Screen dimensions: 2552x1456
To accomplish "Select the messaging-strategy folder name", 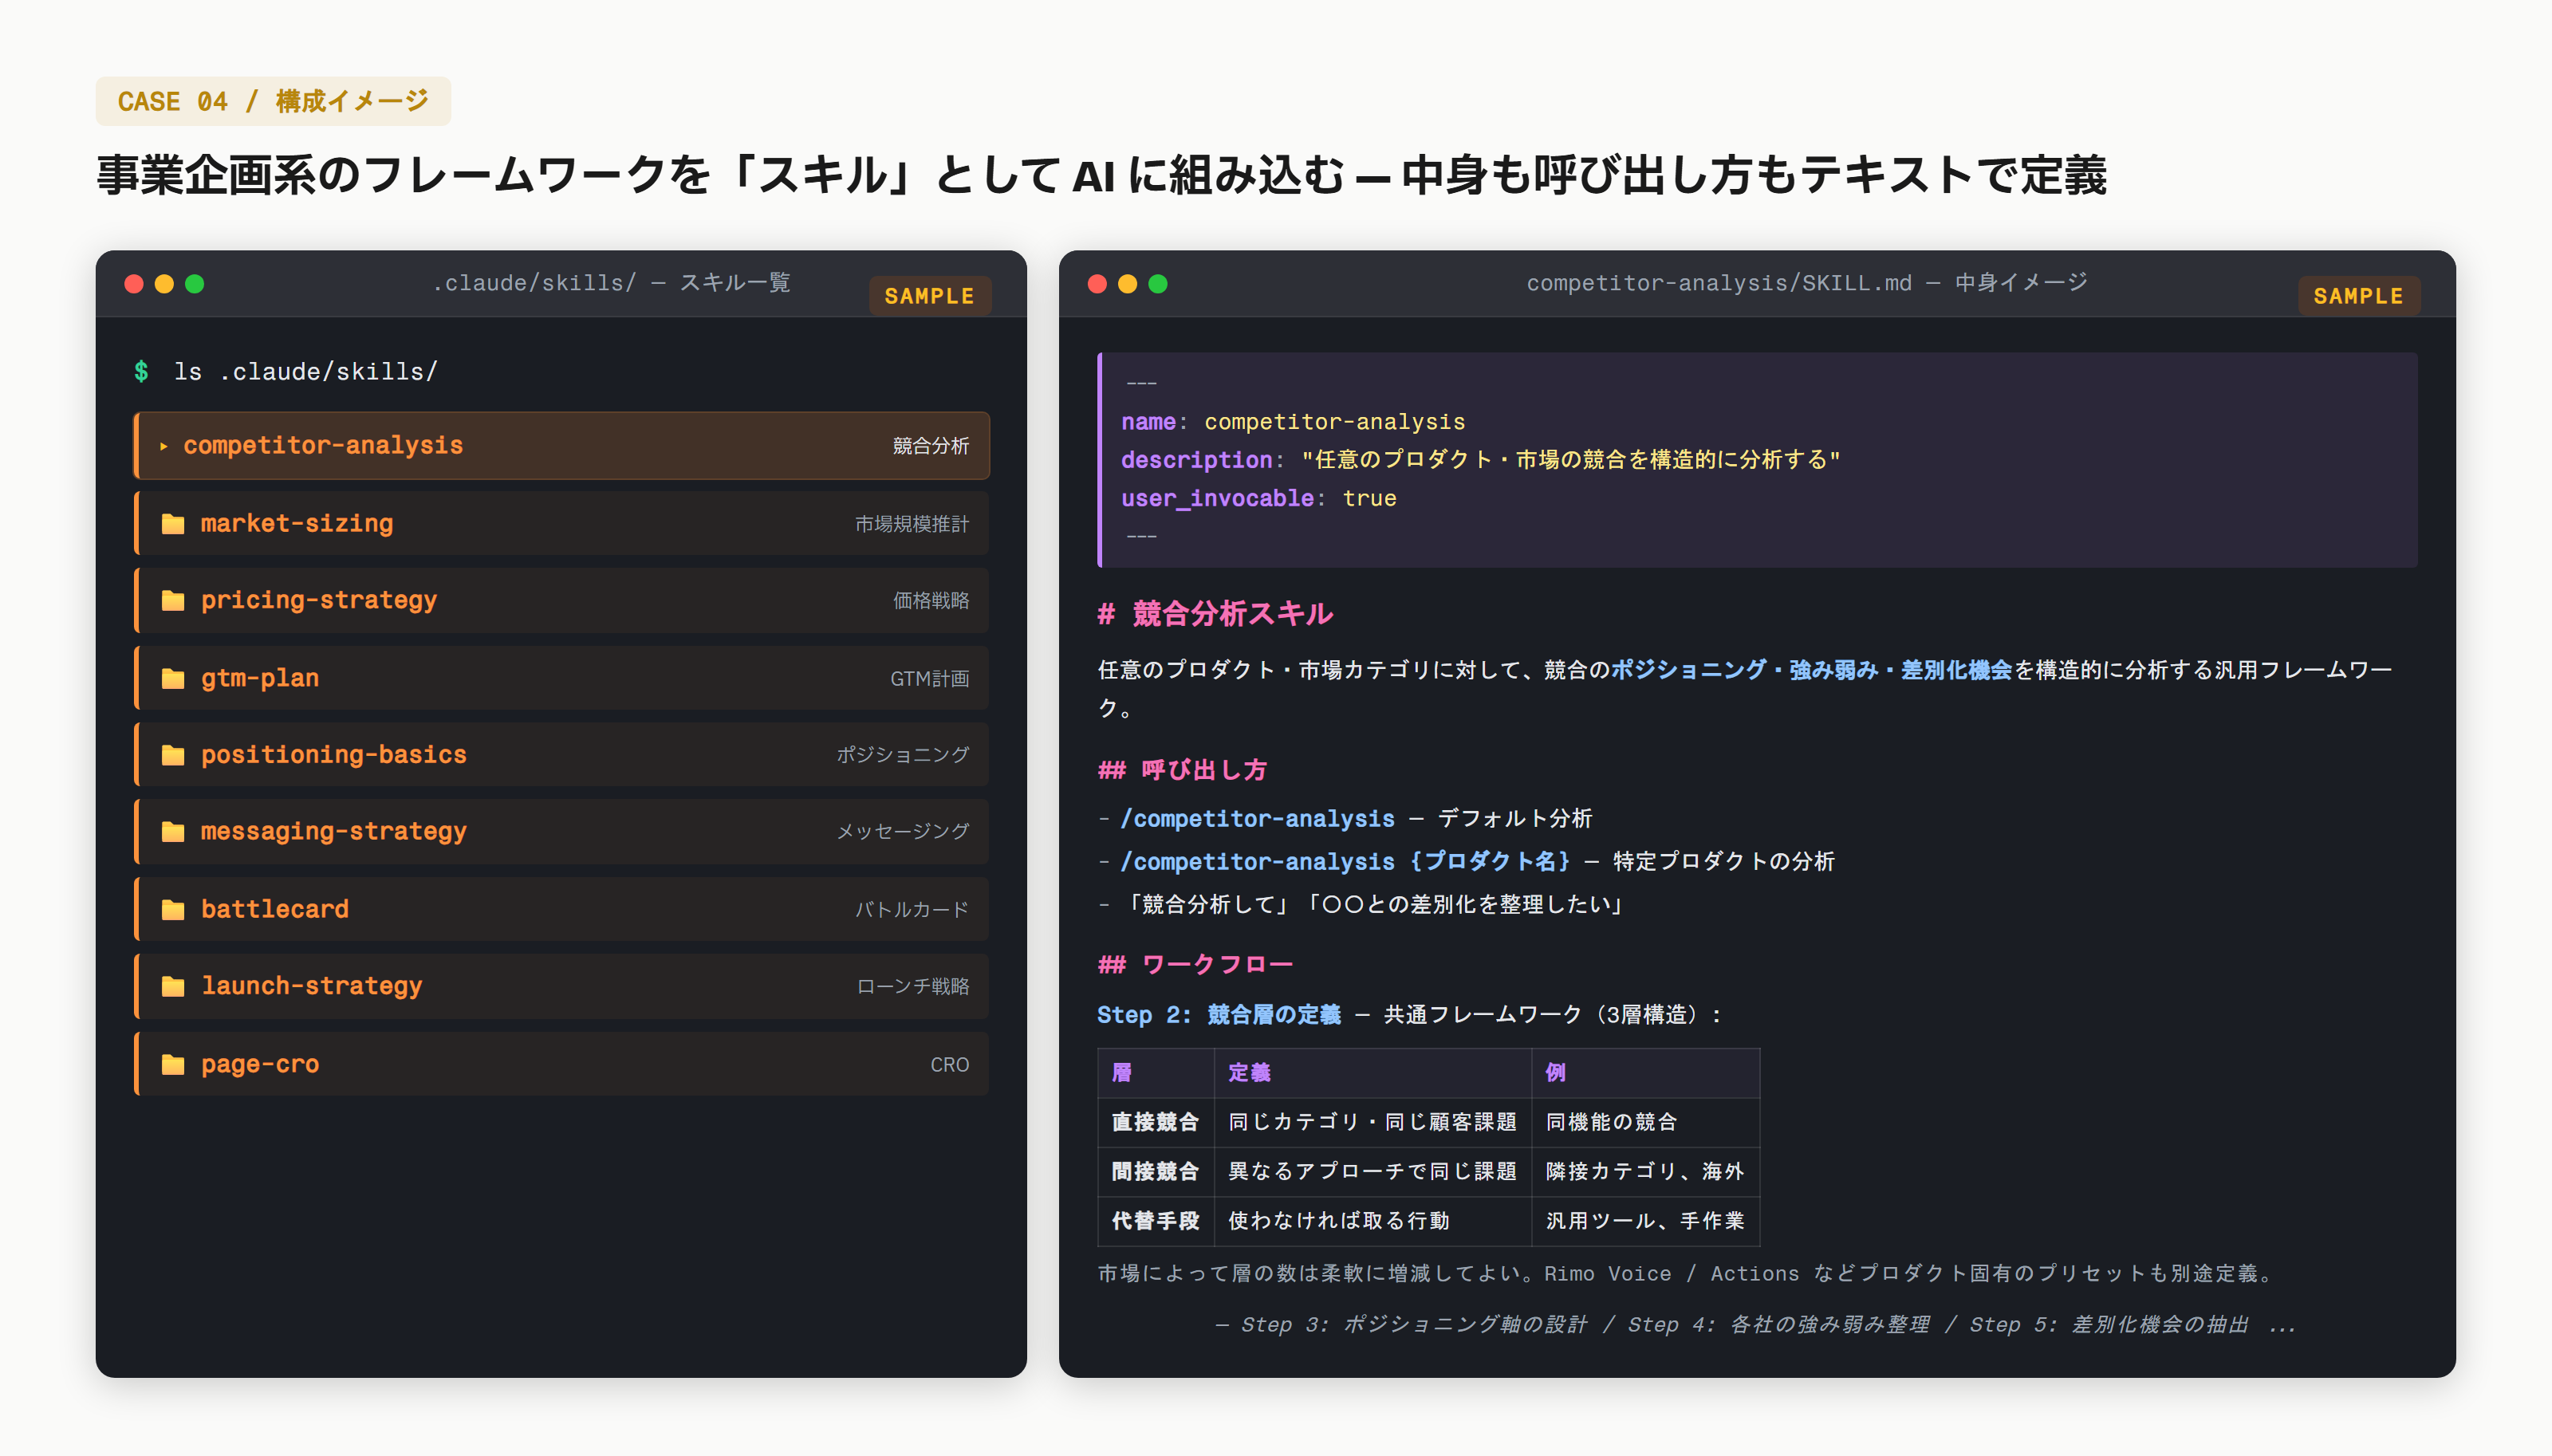I will pyautogui.click(x=333, y=832).
